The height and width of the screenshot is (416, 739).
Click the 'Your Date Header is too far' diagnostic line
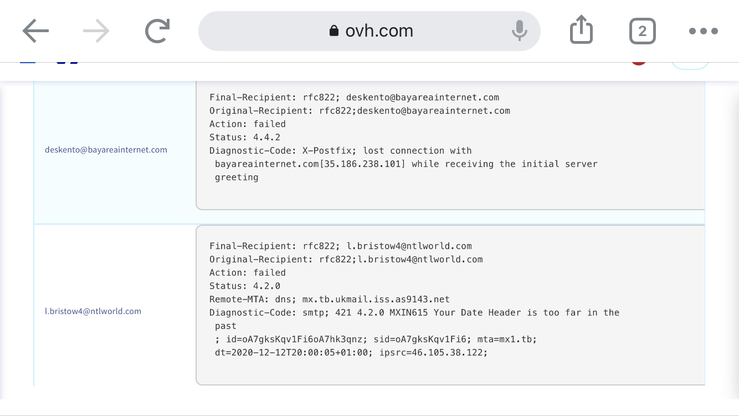click(414, 313)
